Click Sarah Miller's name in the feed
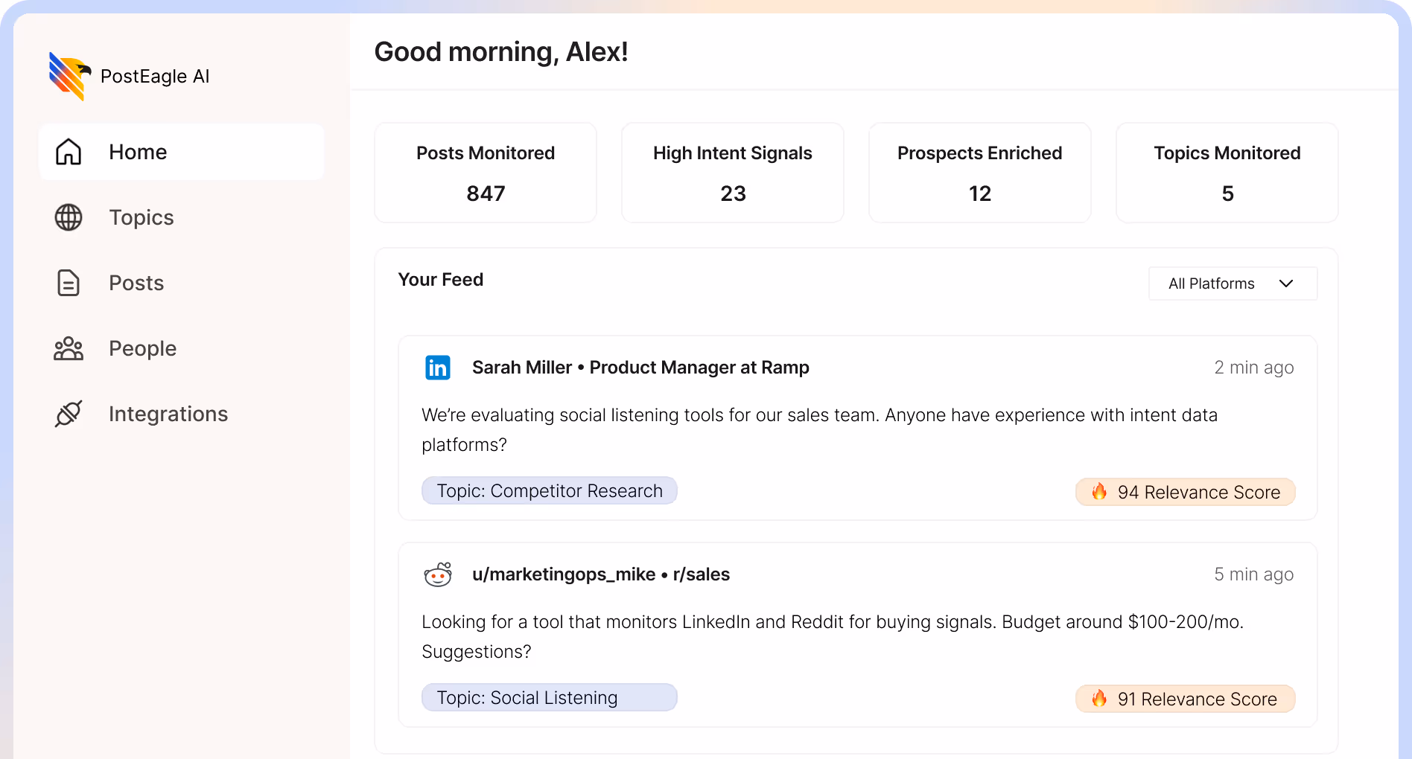The height and width of the screenshot is (759, 1412). (521, 368)
